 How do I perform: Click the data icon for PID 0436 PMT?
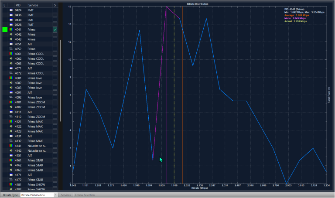pyautogui.click(x=11, y=15)
